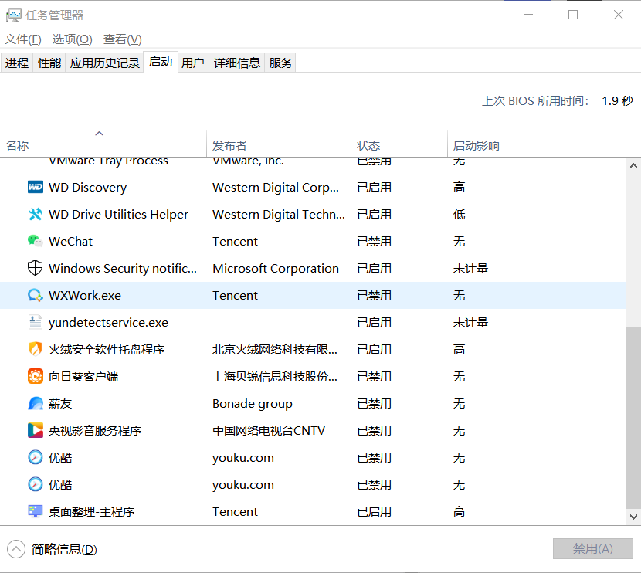Click the 央视影音服务程序 icon
This screenshot has height=573, width=641.
tap(35, 430)
